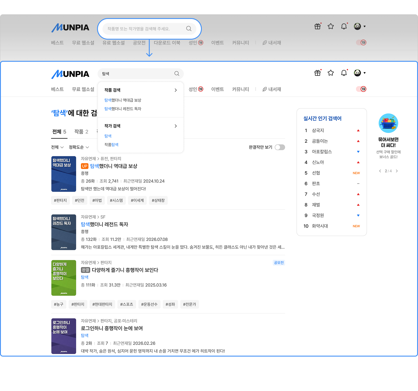Click the #던전 tag button
The height and width of the screenshot is (391, 418).
click(80, 200)
